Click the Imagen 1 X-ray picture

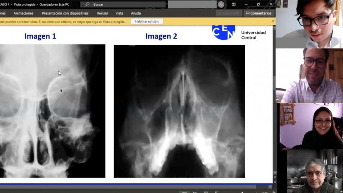point(51,111)
